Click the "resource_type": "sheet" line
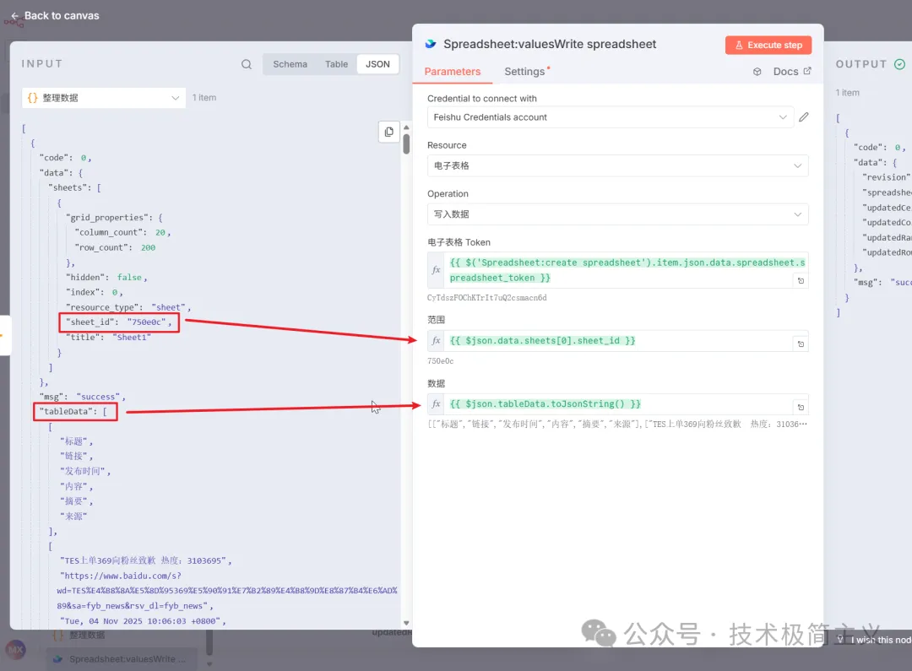The width and height of the screenshot is (912, 671). (x=128, y=307)
